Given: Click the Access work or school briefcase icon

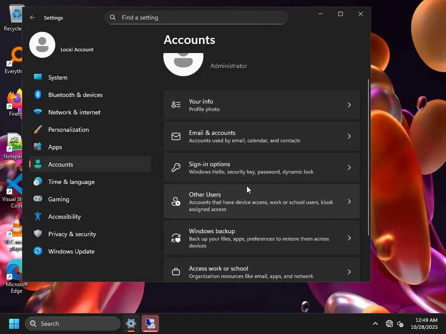Looking at the screenshot, I should [x=176, y=272].
